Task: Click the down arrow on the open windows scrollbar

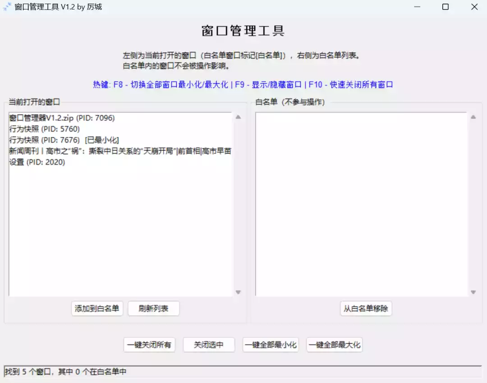Action: [239, 292]
